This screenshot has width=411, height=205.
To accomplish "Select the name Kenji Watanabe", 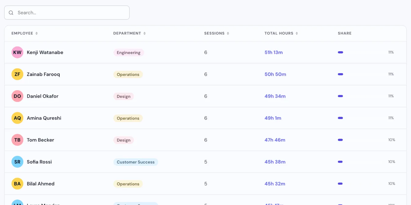I will 45,52.
